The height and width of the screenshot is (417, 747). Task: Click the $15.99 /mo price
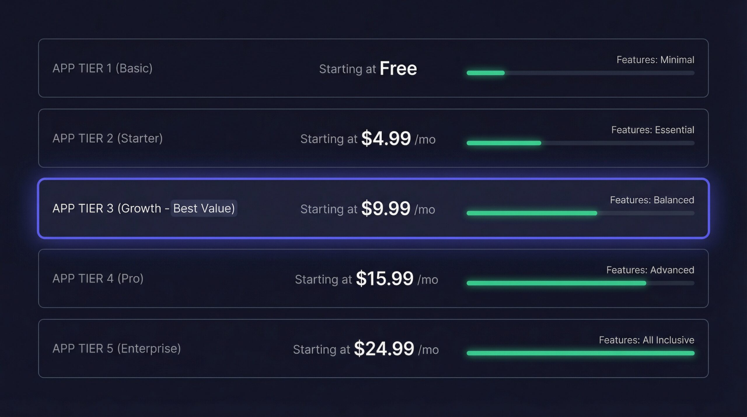point(385,279)
